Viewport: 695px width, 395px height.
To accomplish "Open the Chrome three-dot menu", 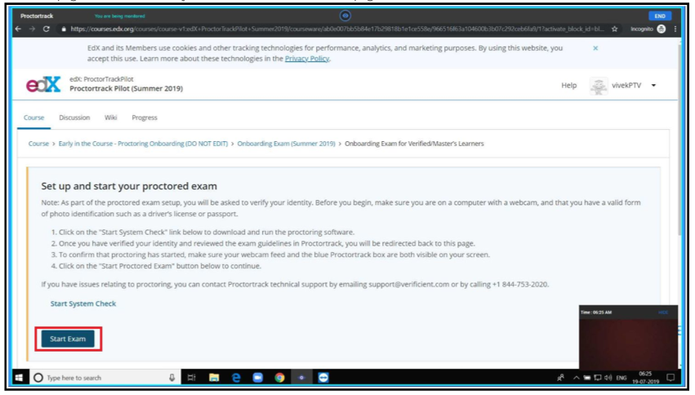I will click(675, 29).
